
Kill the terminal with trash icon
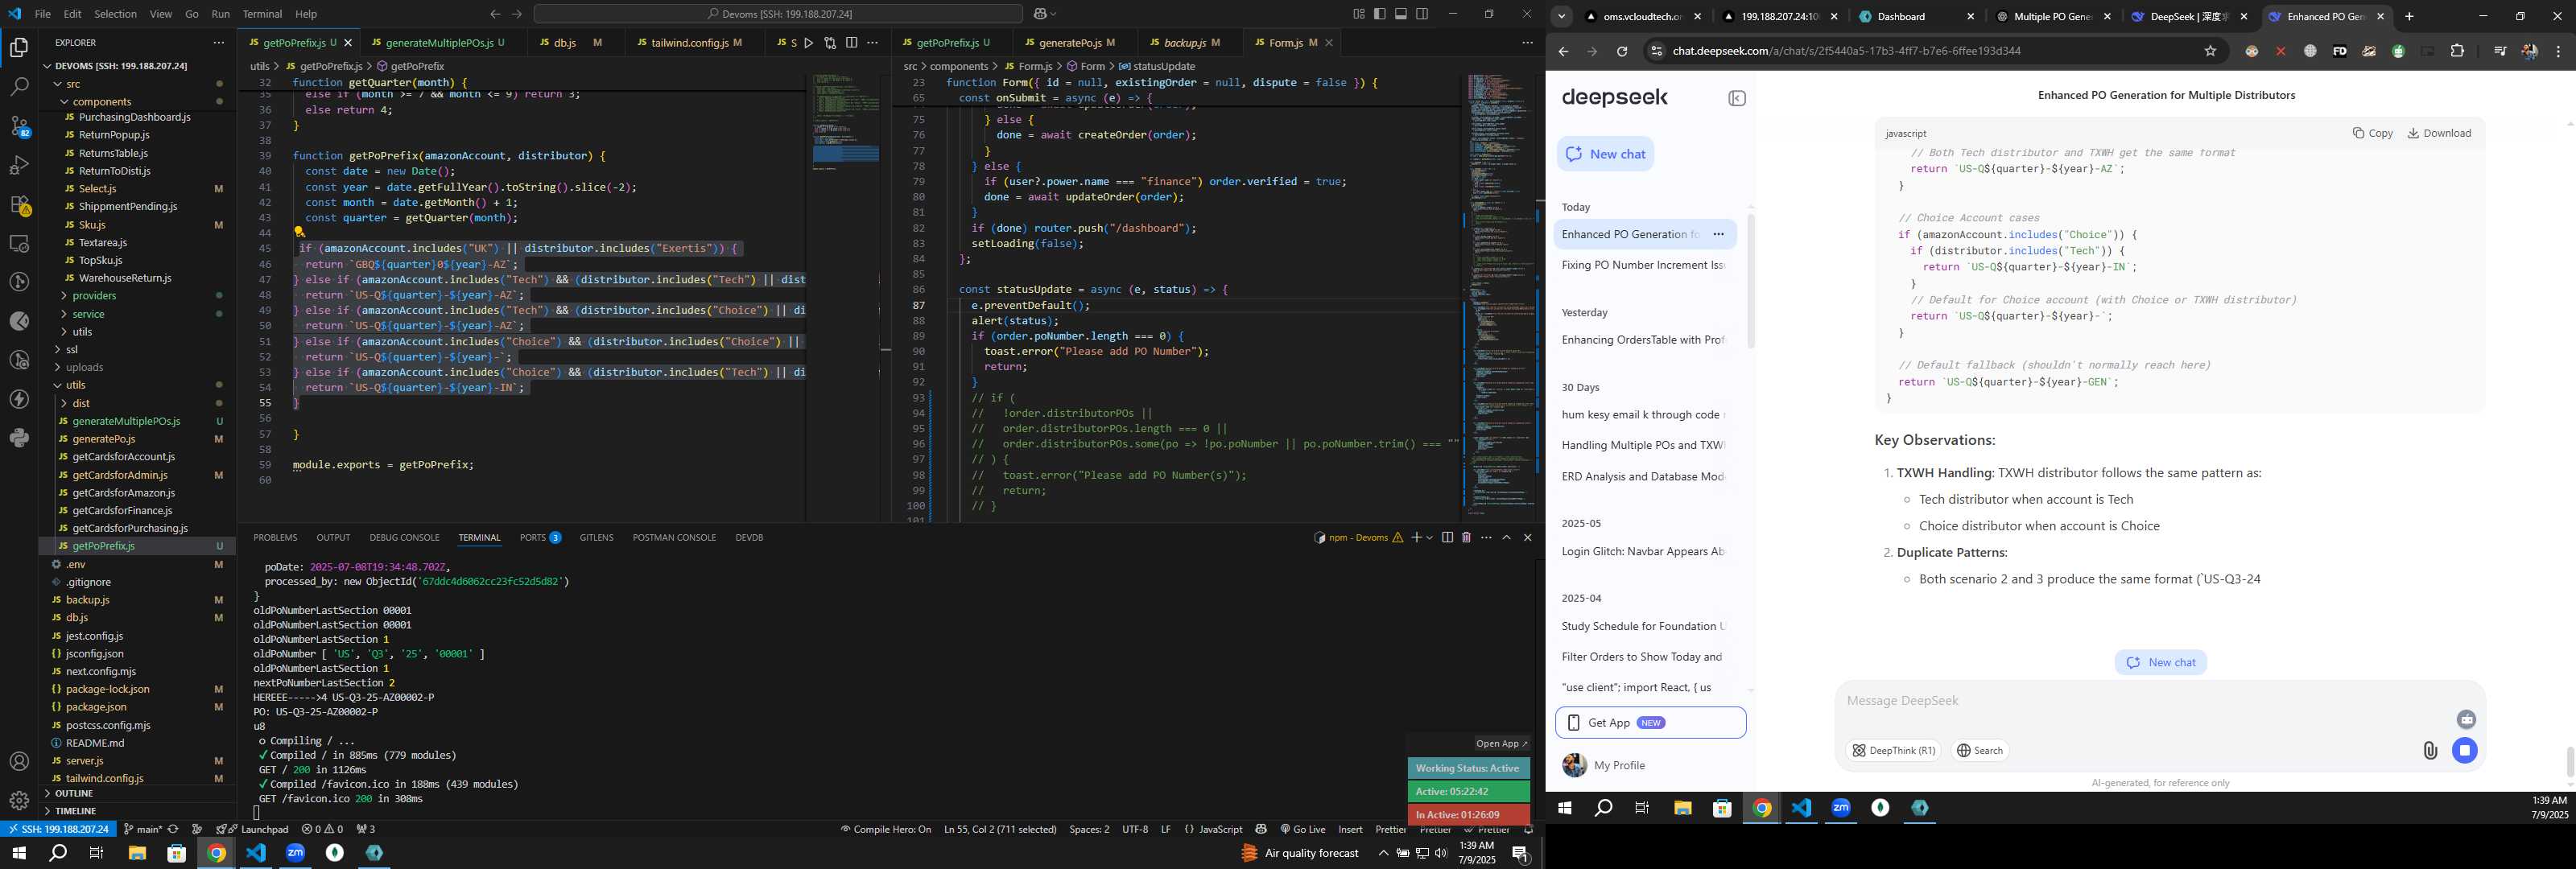(x=1466, y=538)
